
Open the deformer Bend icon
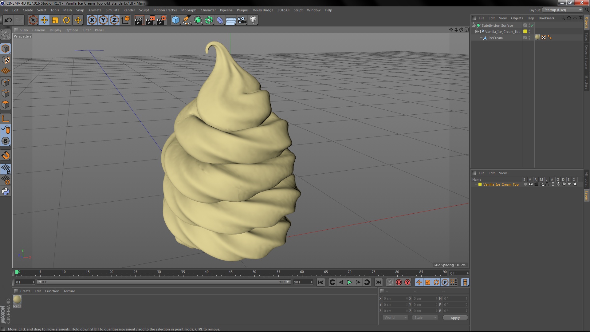(x=220, y=20)
